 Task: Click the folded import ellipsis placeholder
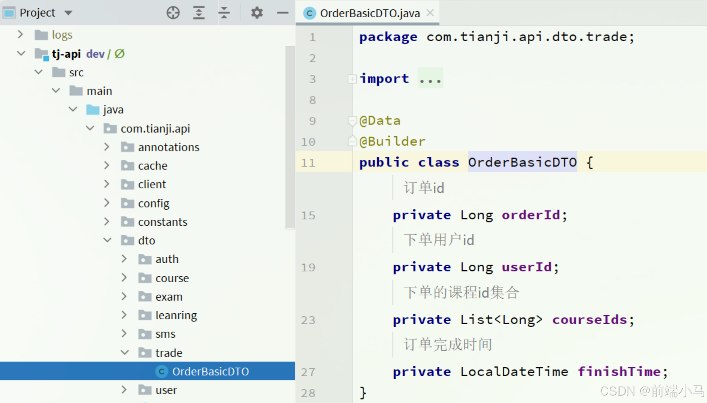coord(430,79)
